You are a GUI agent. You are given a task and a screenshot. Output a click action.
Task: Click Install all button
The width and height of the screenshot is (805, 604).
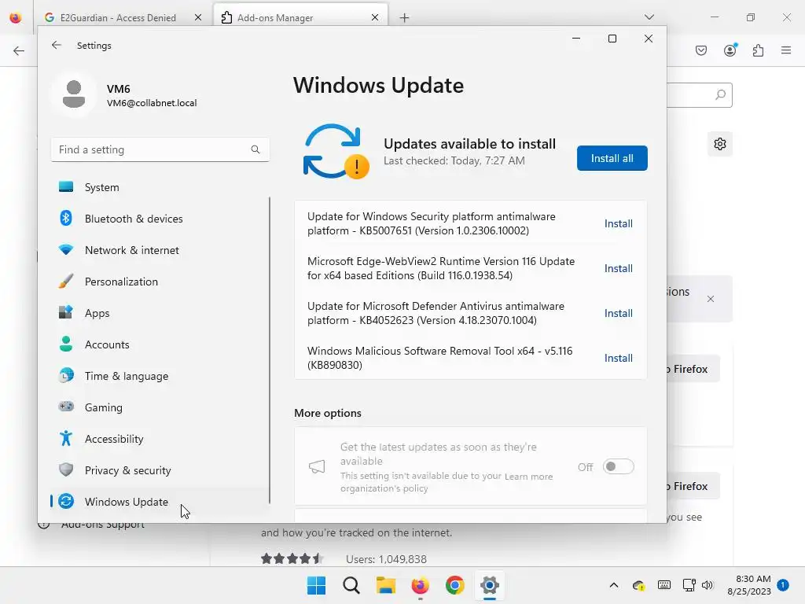click(612, 158)
